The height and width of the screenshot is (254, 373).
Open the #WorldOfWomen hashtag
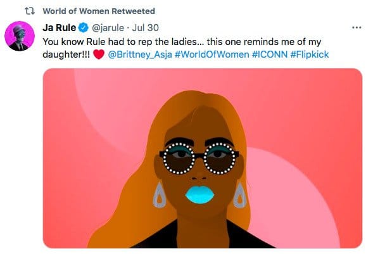[212, 54]
